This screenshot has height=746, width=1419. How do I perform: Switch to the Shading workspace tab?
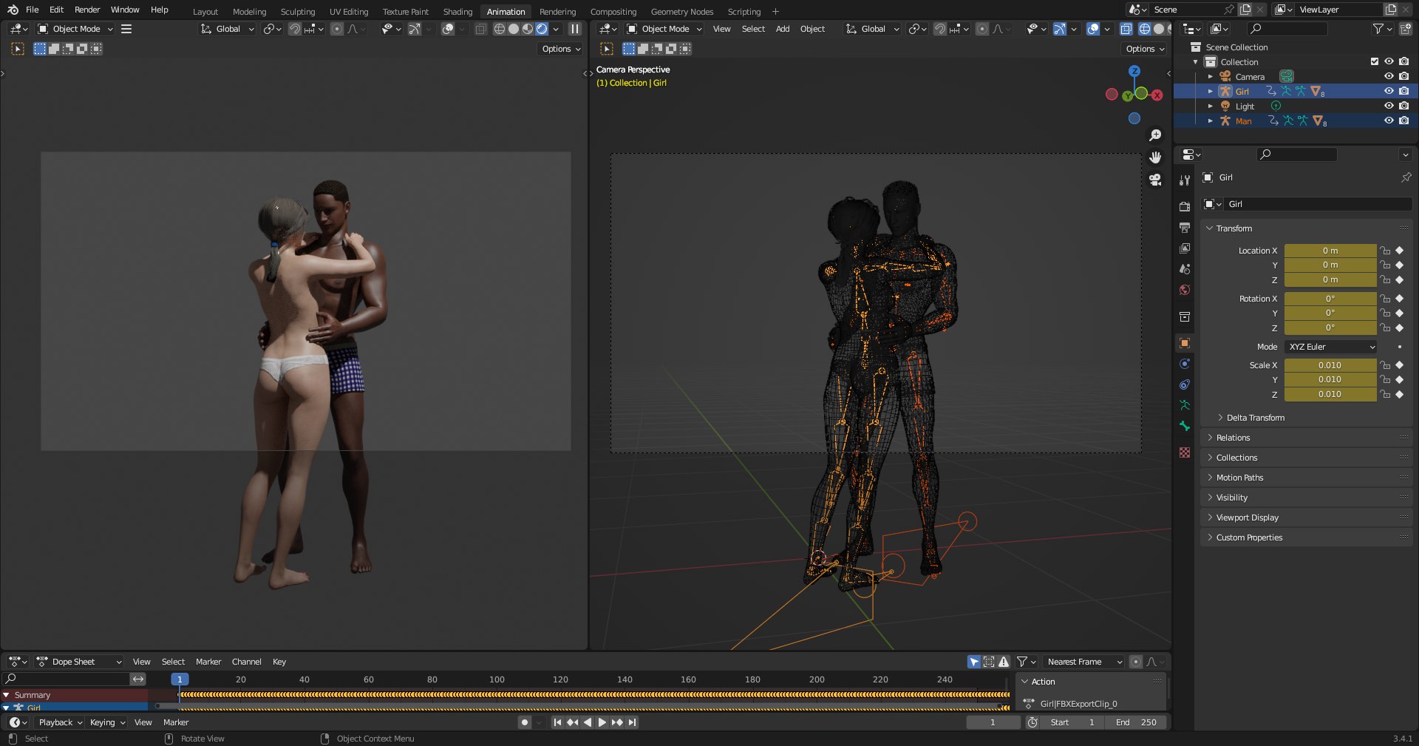click(x=457, y=12)
